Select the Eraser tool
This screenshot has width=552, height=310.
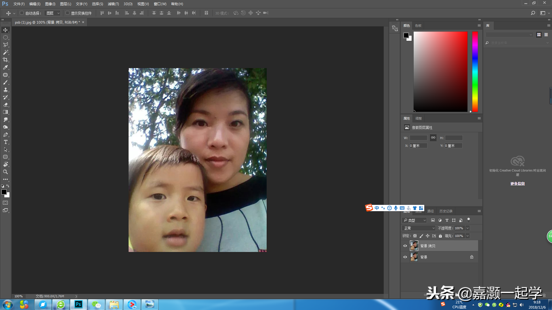5,105
